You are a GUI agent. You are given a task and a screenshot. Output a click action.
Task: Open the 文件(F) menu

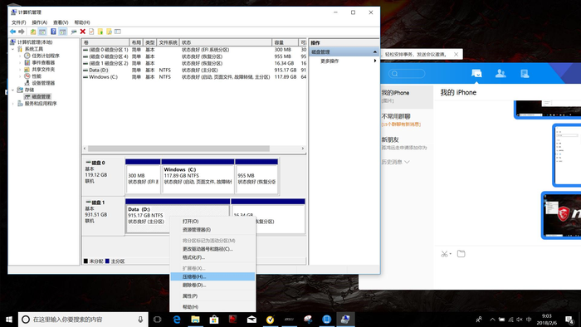[18, 22]
